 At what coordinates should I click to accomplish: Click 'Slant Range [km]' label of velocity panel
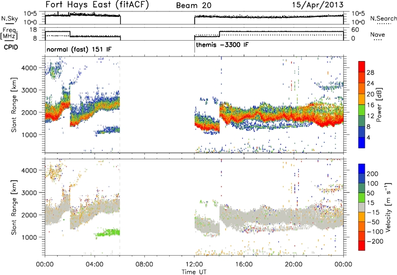point(14,207)
